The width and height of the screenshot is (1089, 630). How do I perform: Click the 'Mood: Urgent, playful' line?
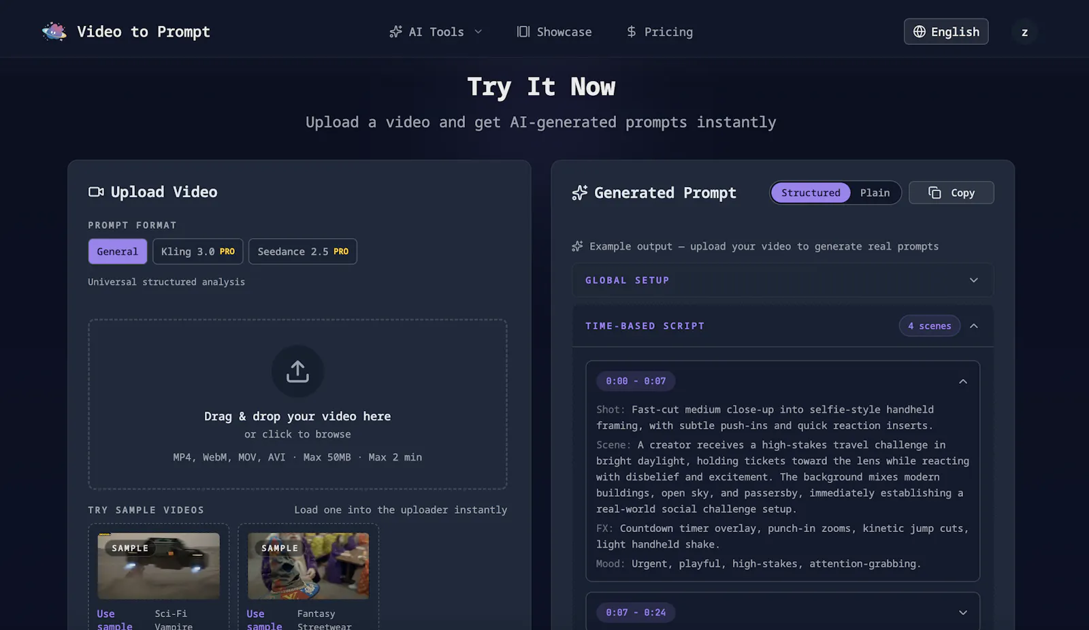[758, 563]
